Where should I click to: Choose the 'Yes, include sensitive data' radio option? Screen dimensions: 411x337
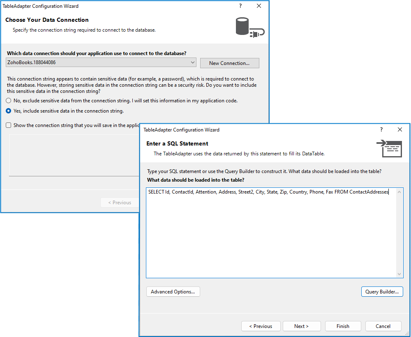tap(9, 111)
